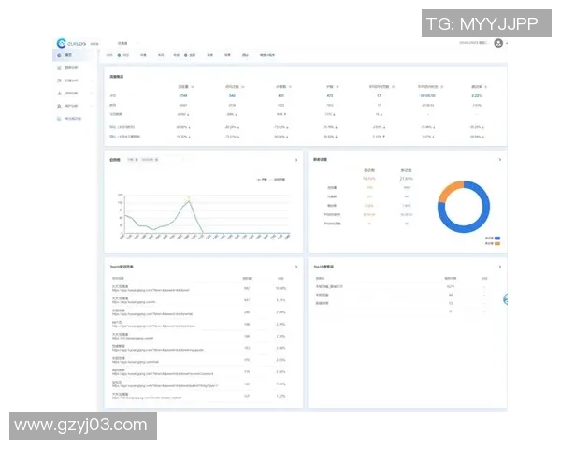The width and height of the screenshot is (561, 449).
Task: Click the fourth sidebar menu icon
Action: coord(59,94)
